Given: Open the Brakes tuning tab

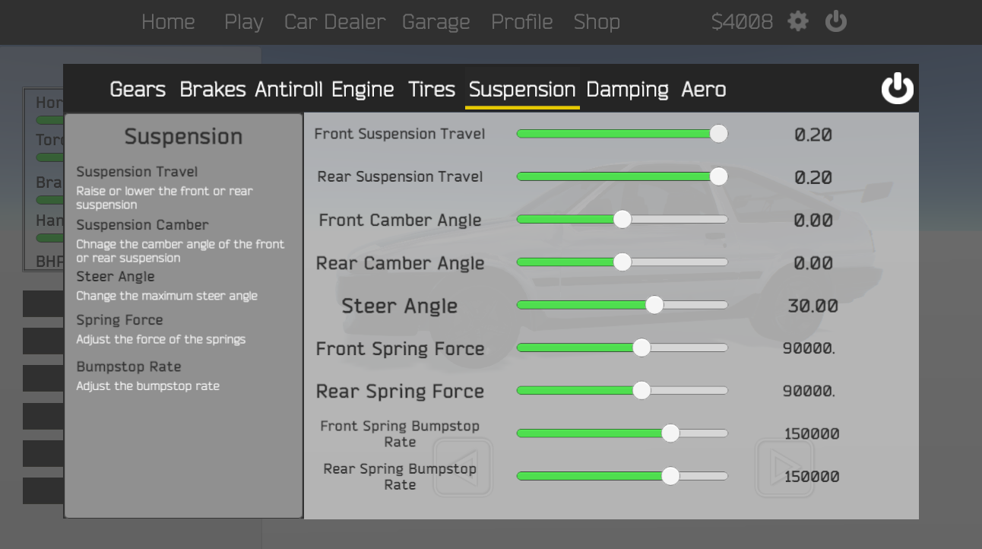Looking at the screenshot, I should coord(213,90).
